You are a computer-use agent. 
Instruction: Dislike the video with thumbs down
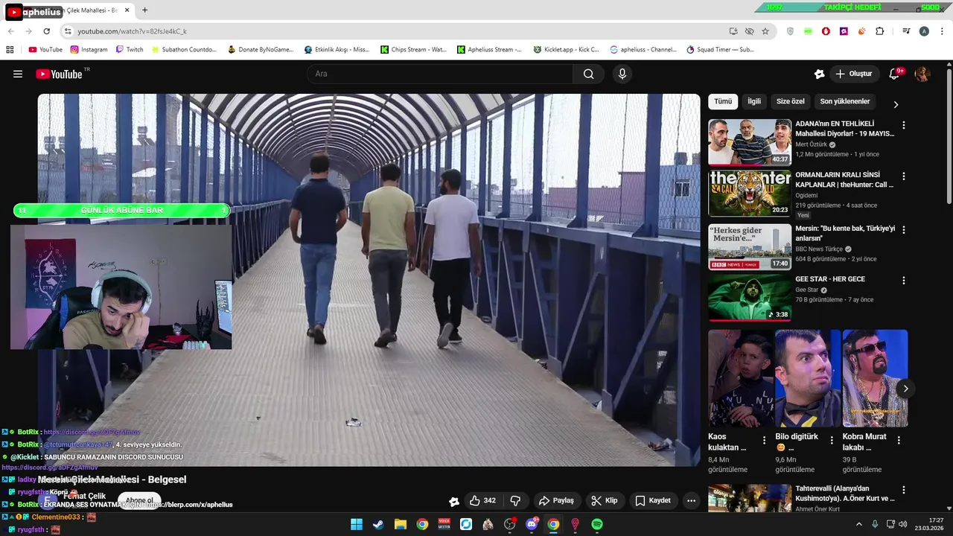pyautogui.click(x=515, y=500)
